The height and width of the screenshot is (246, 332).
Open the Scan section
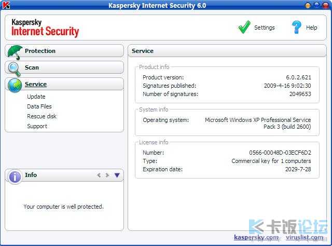32,67
